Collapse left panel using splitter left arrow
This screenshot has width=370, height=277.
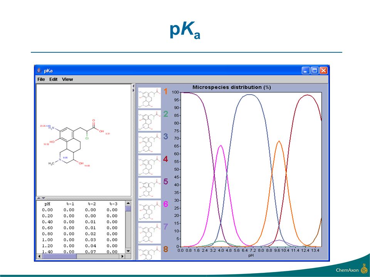tap(134, 86)
